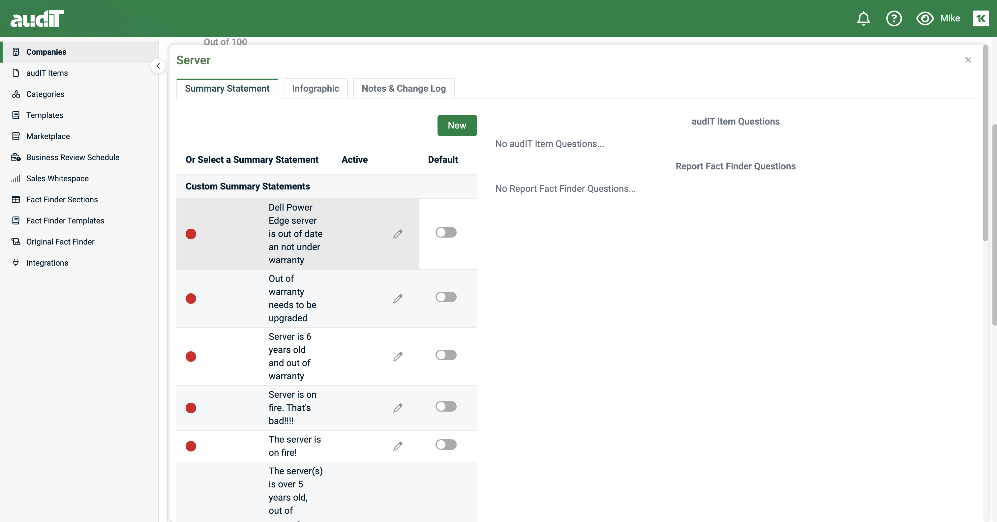Open Categories page

pos(79,94)
